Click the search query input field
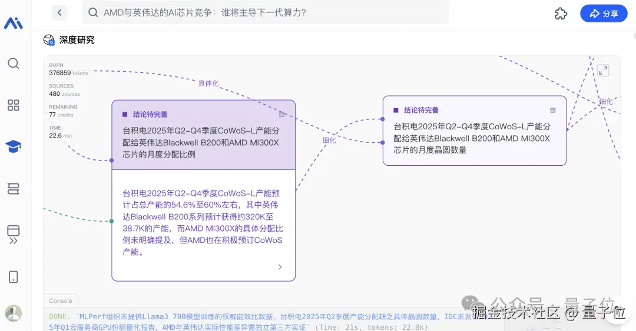Screen dimensions: 636x331 [266, 12]
